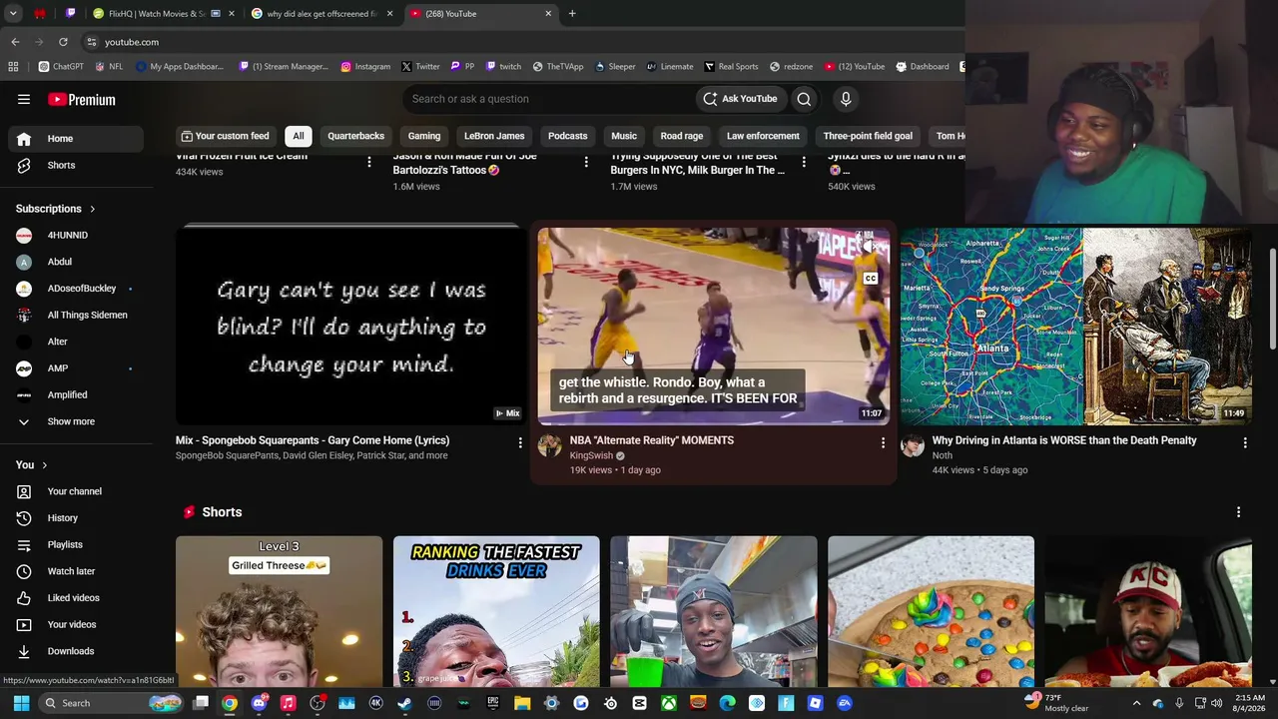Open the ChatGPT bookmark

(x=61, y=67)
